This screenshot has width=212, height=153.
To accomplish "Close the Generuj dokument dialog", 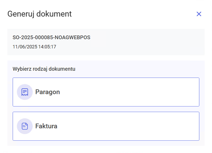I will coord(199,14).
